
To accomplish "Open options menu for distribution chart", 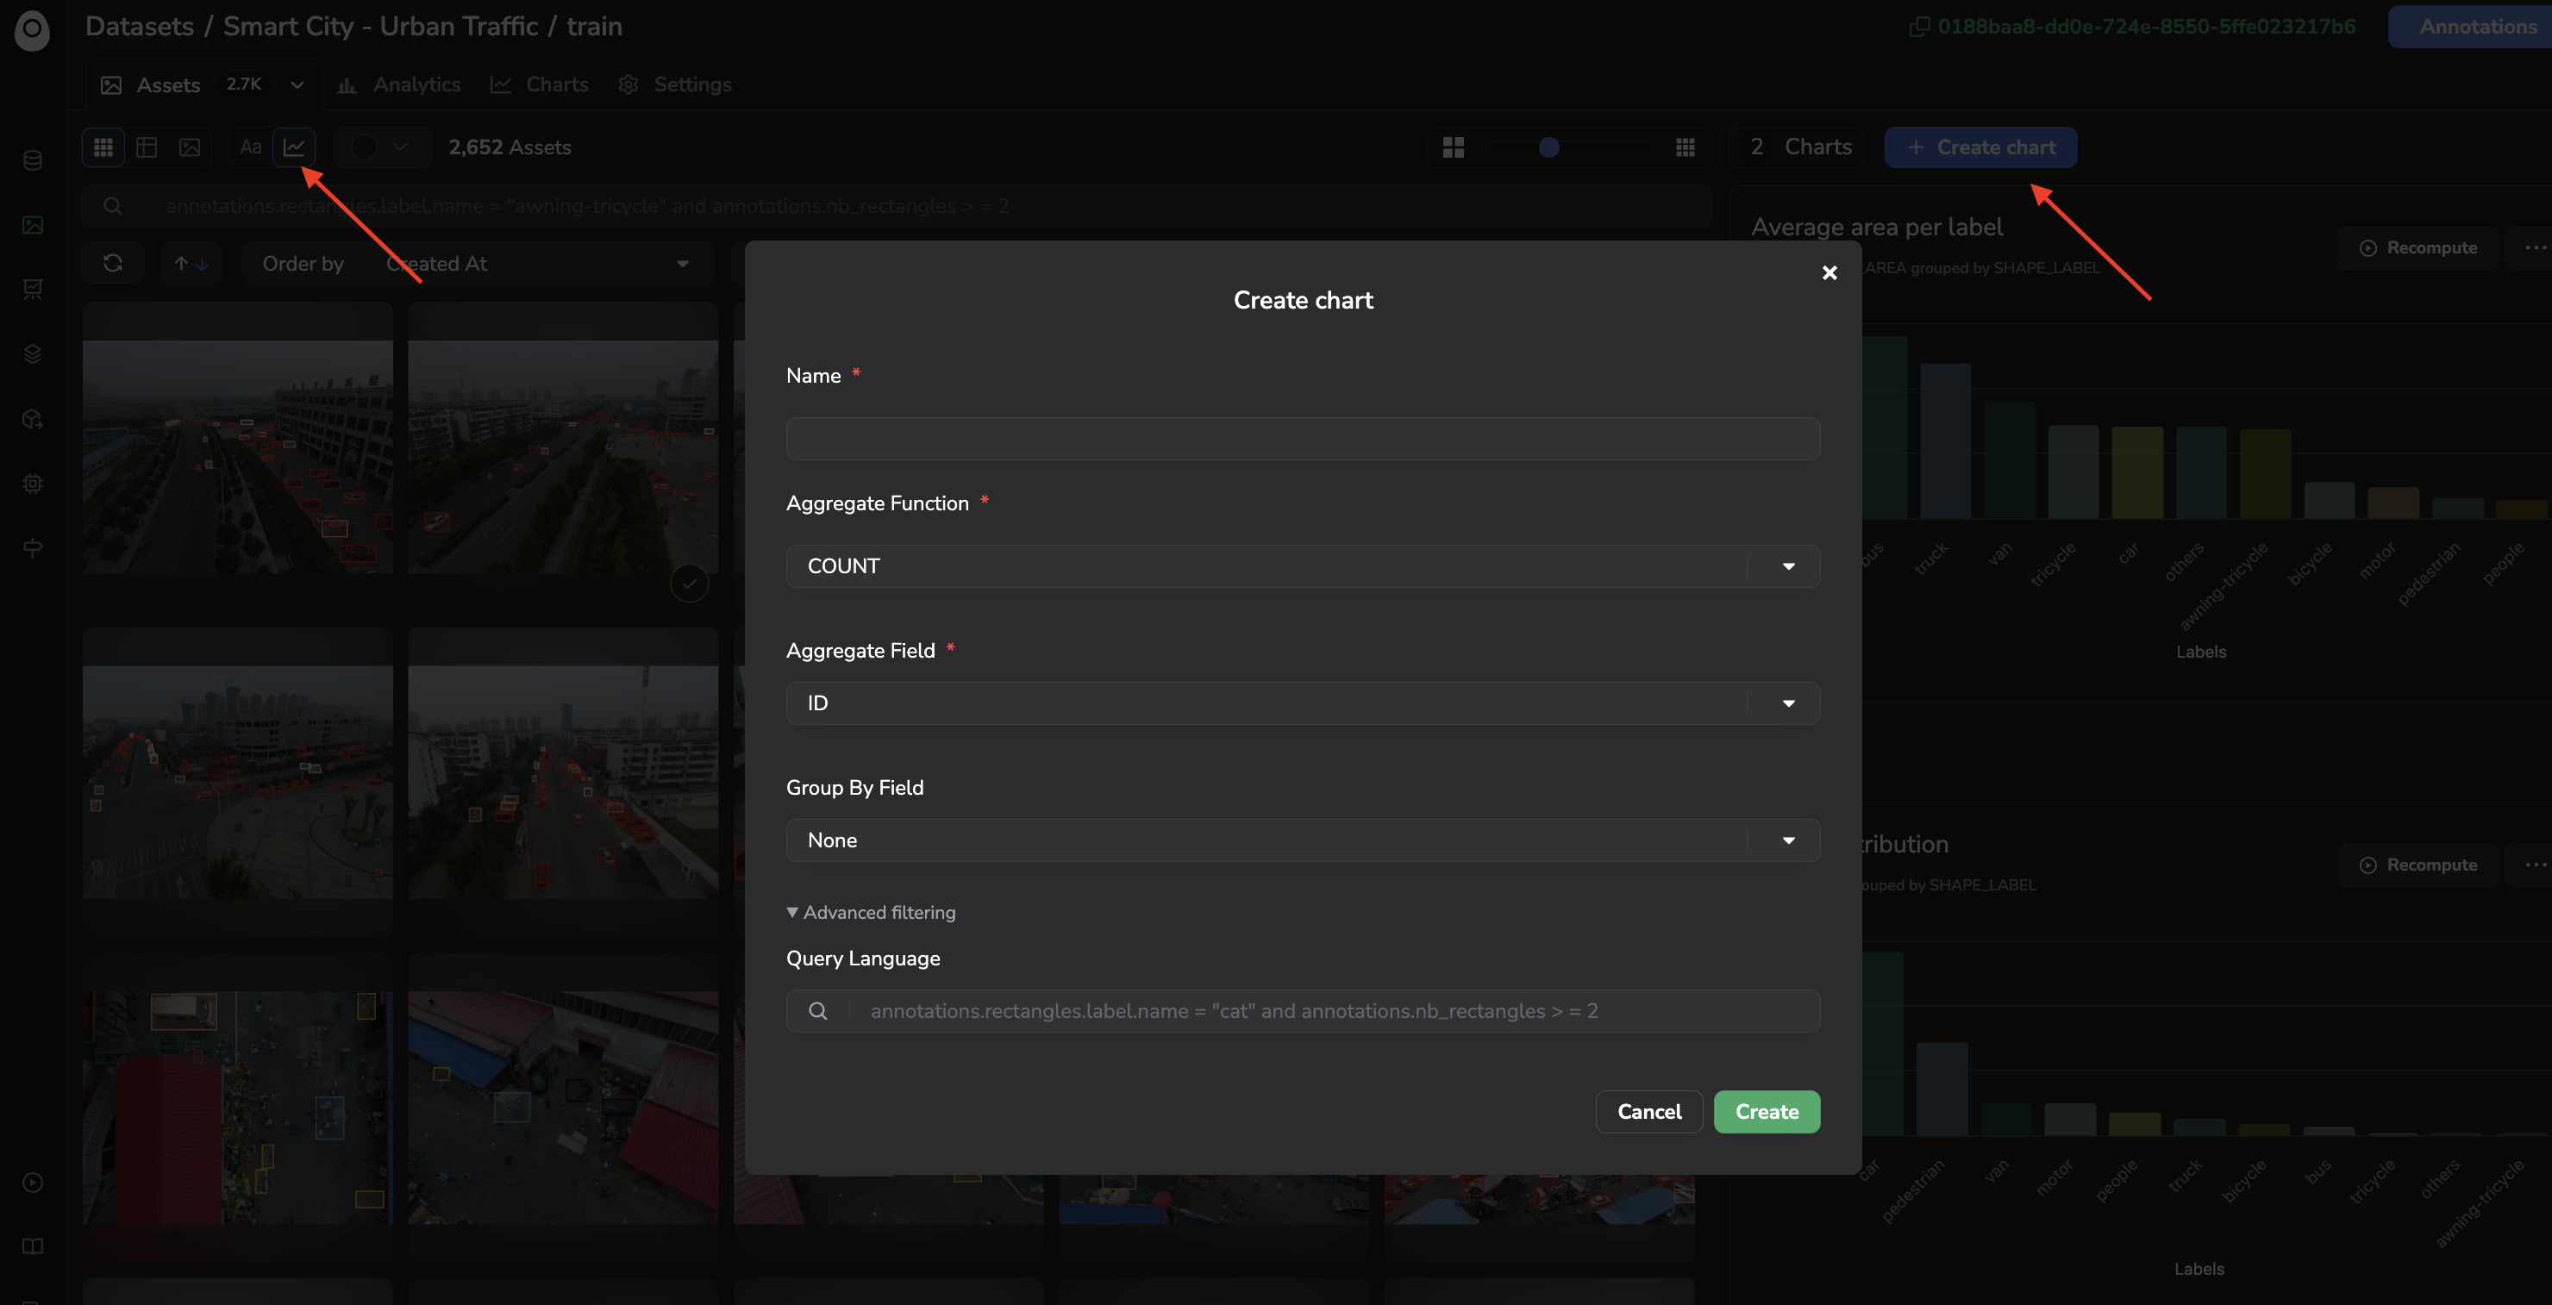I will click(2534, 865).
